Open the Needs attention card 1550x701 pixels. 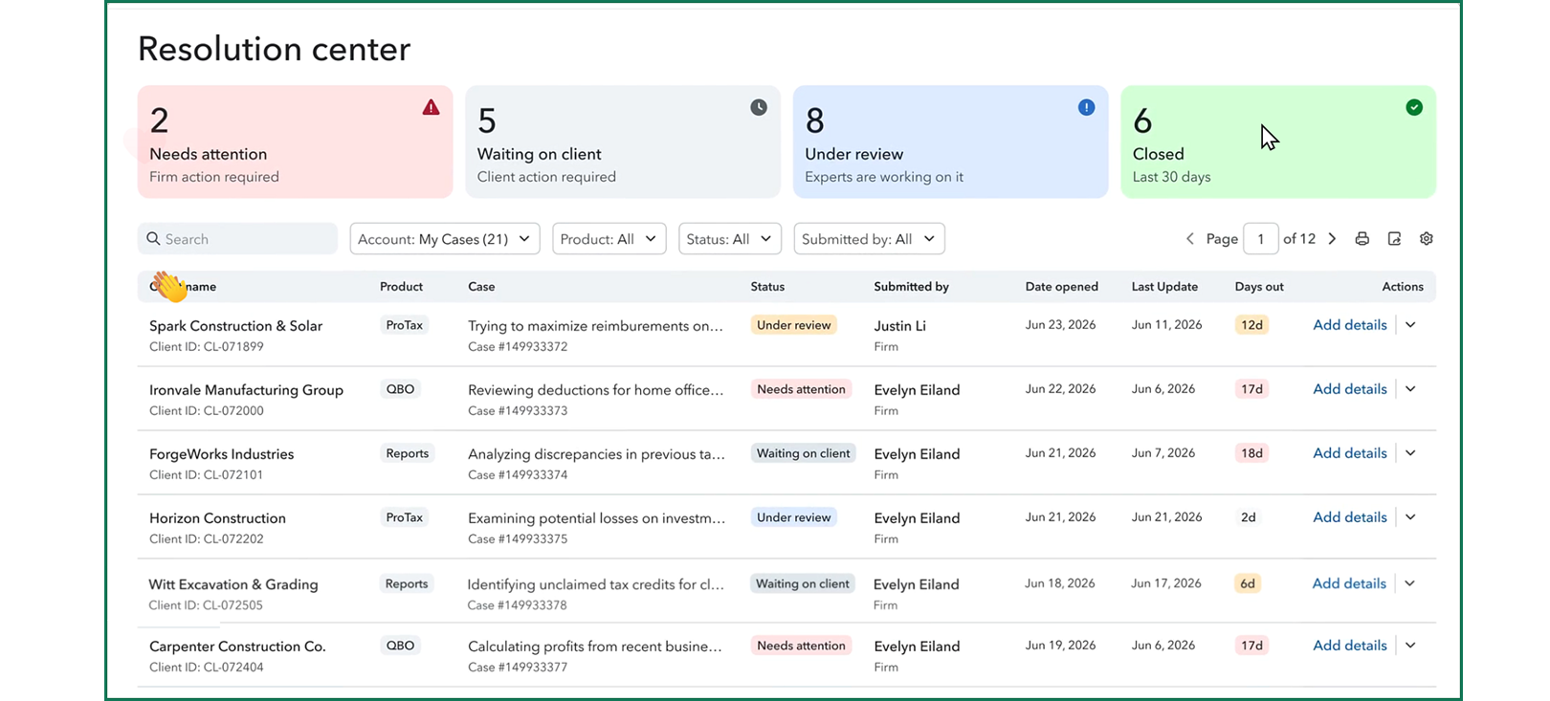point(295,142)
